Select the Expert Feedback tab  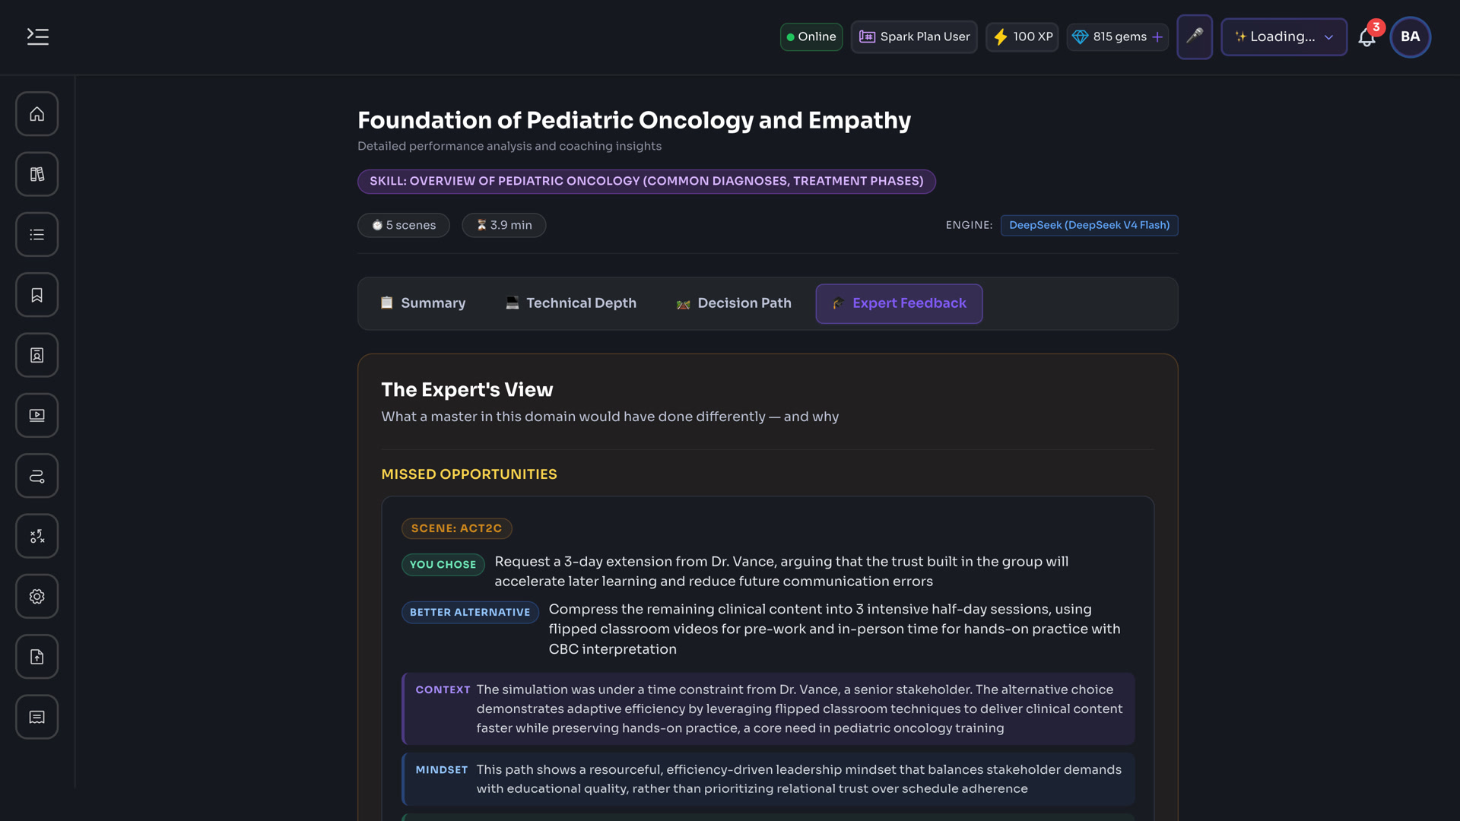[899, 303]
